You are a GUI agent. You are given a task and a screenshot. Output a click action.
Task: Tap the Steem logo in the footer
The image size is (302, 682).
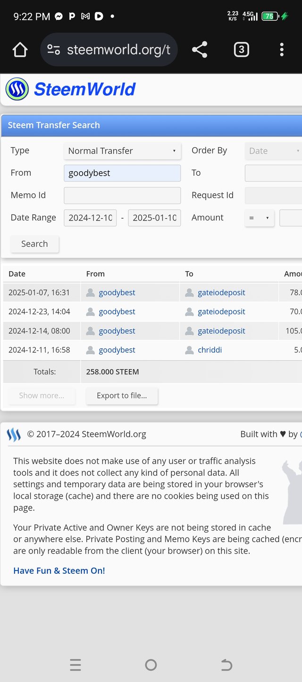[14, 435]
